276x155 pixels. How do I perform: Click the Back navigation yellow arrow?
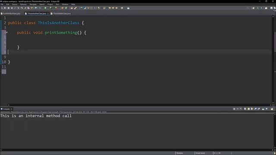116,8
